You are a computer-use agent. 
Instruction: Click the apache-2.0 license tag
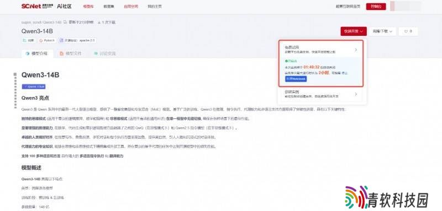pos(77,40)
